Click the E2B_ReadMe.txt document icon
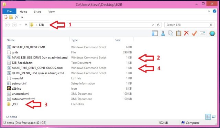Viewport: 220px width, 128px height. point(9,63)
